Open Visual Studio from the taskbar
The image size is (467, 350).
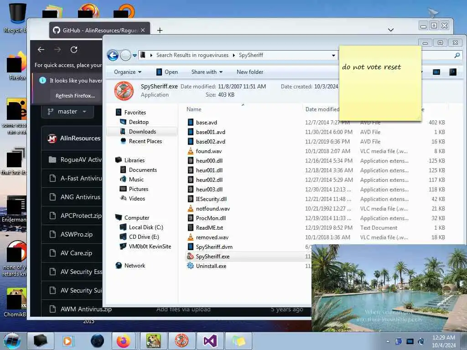pyautogui.click(x=210, y=341)
